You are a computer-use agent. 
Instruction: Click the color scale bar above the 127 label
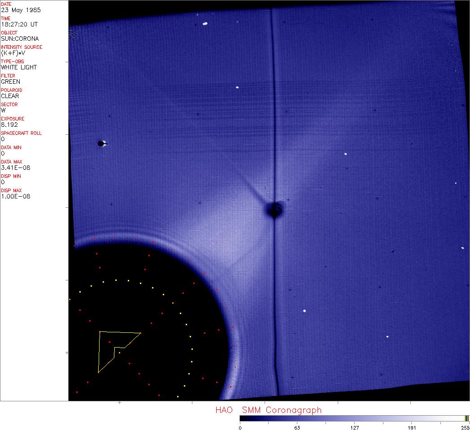click(354, 418)
